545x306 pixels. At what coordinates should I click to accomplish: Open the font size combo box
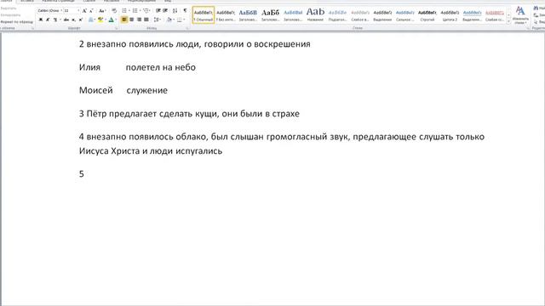click(x=72, y=11)
